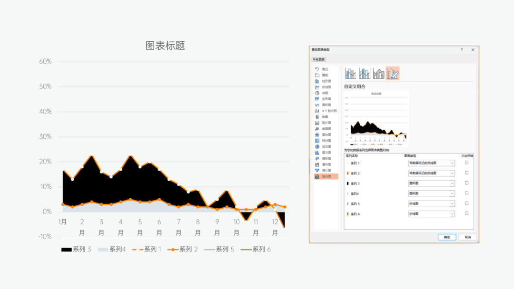Select 最近 (Recent) chart category
This screenshot has width=514, height=289.
coord(326,69)
